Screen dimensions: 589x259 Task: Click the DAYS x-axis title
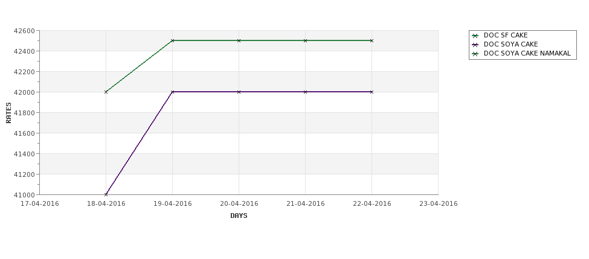coord(239,216)
